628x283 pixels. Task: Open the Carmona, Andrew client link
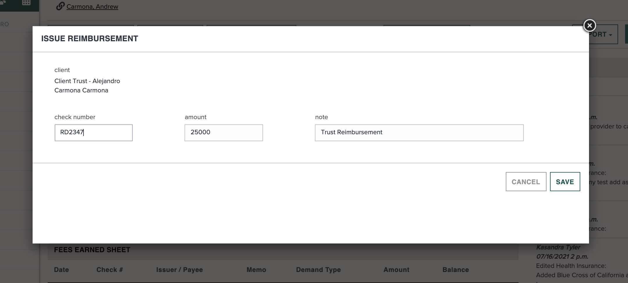tap(92, 6)
